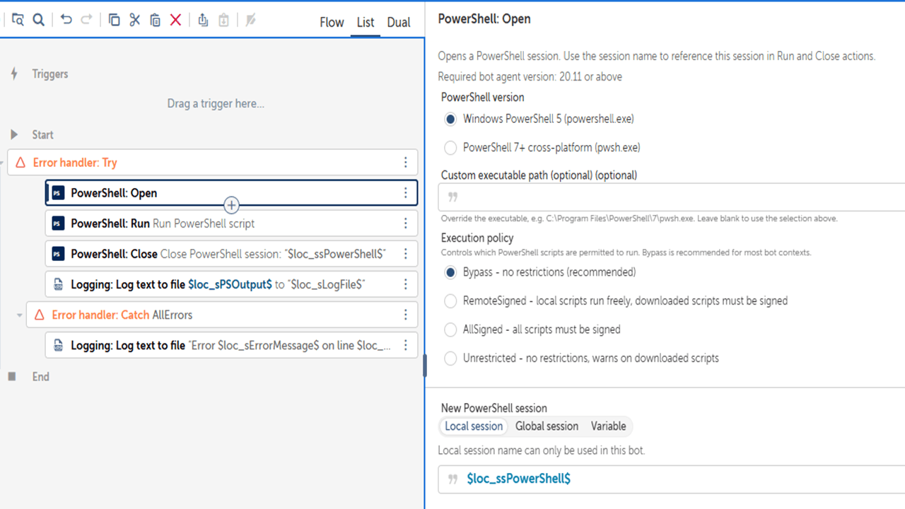Image resolution: width=905 pixels, height=509 pixels.
Task: Cut the selected action with scissors icon
Action: (134, 20)
